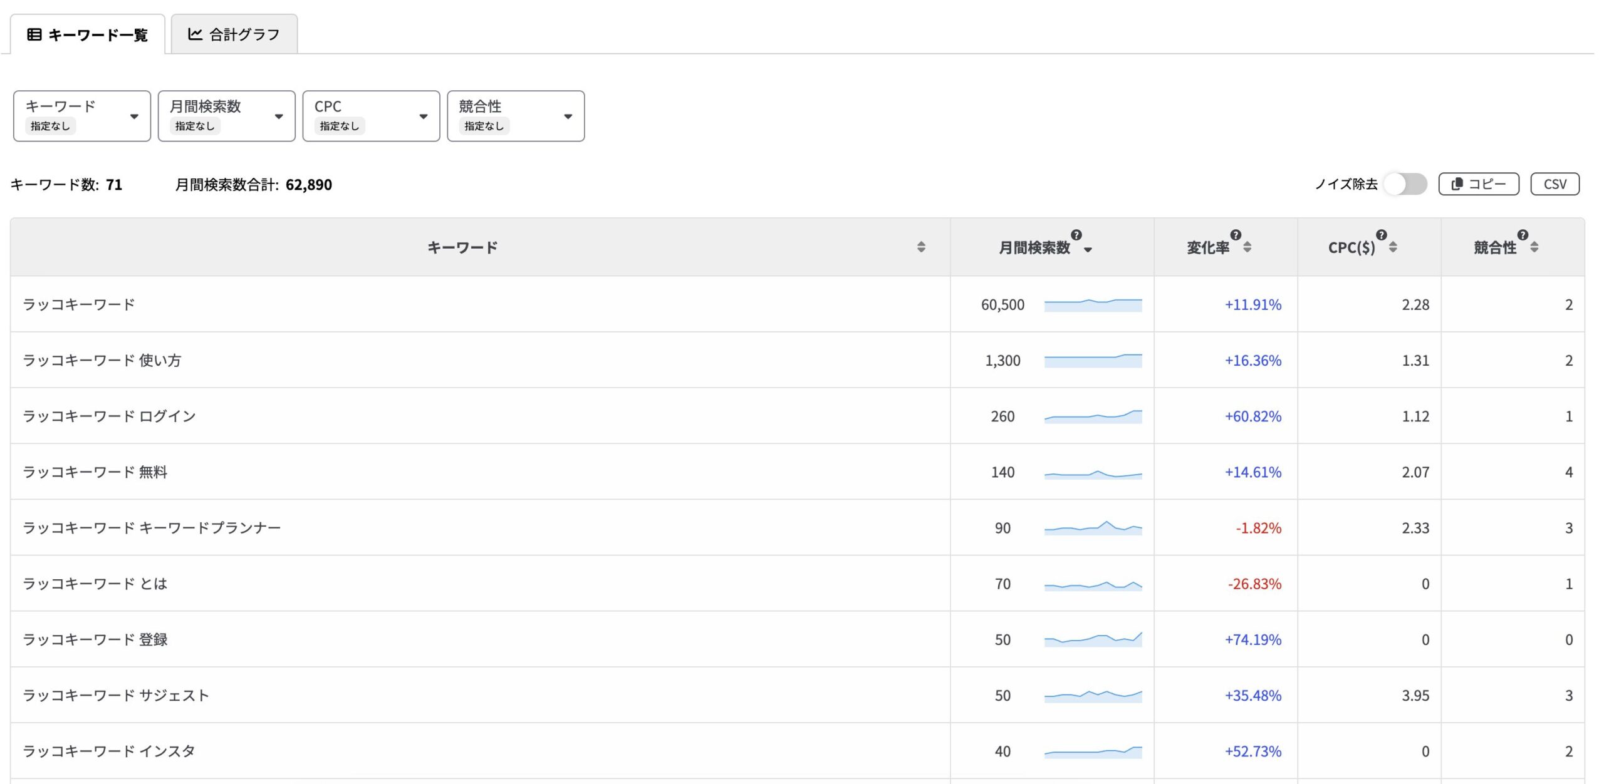The width and height of the screenshot is (1604, 784).
Task: Click the help icon beside 変化率
Action: 1236,235
